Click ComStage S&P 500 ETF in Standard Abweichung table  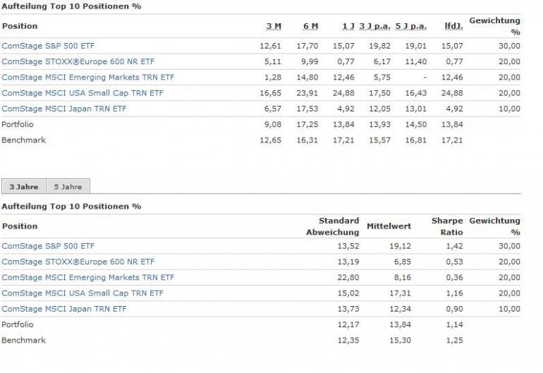tap(48, 246)
